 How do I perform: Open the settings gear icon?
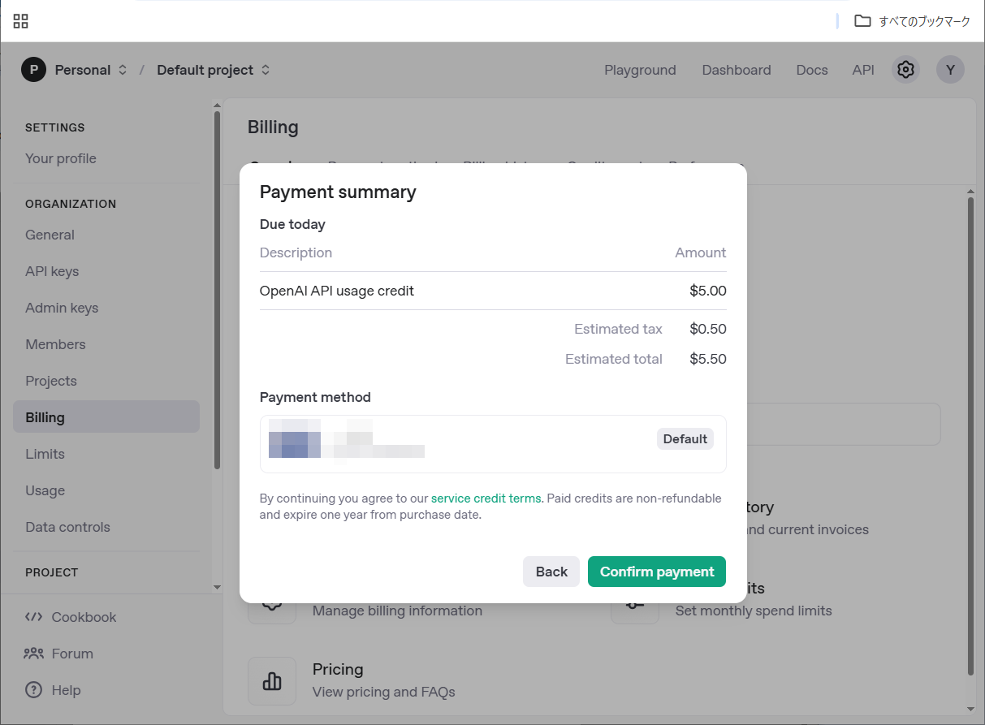905,70
